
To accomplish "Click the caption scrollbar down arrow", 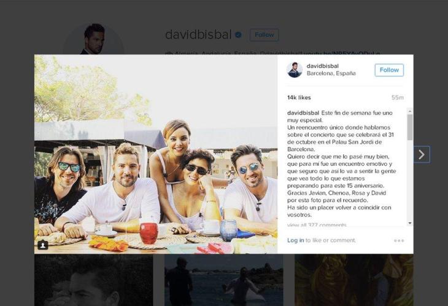I will tap(410, 223).
